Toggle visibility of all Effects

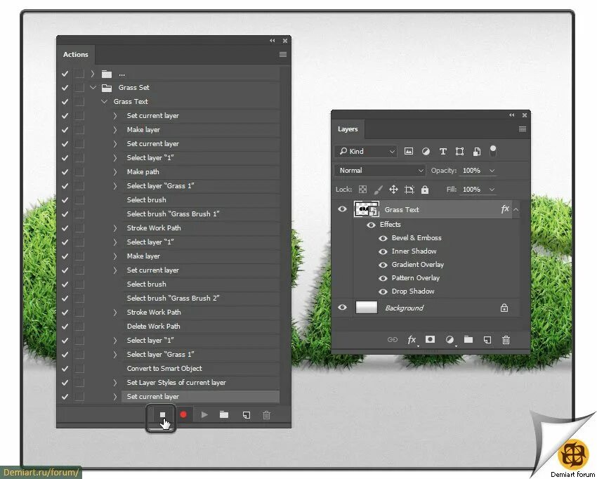click(371, 225)
